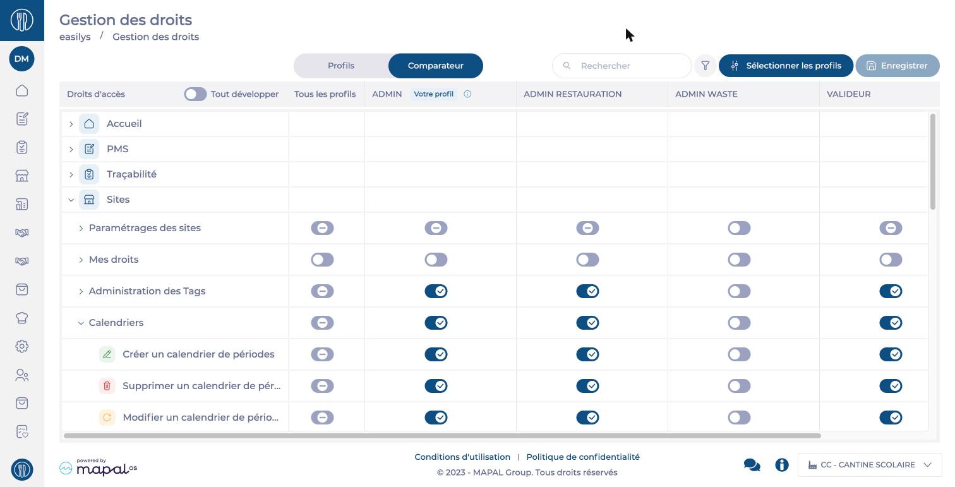Disable Administration des Tags for ADMIN
This screenshot has height=487, width=955.
point(436,291)
